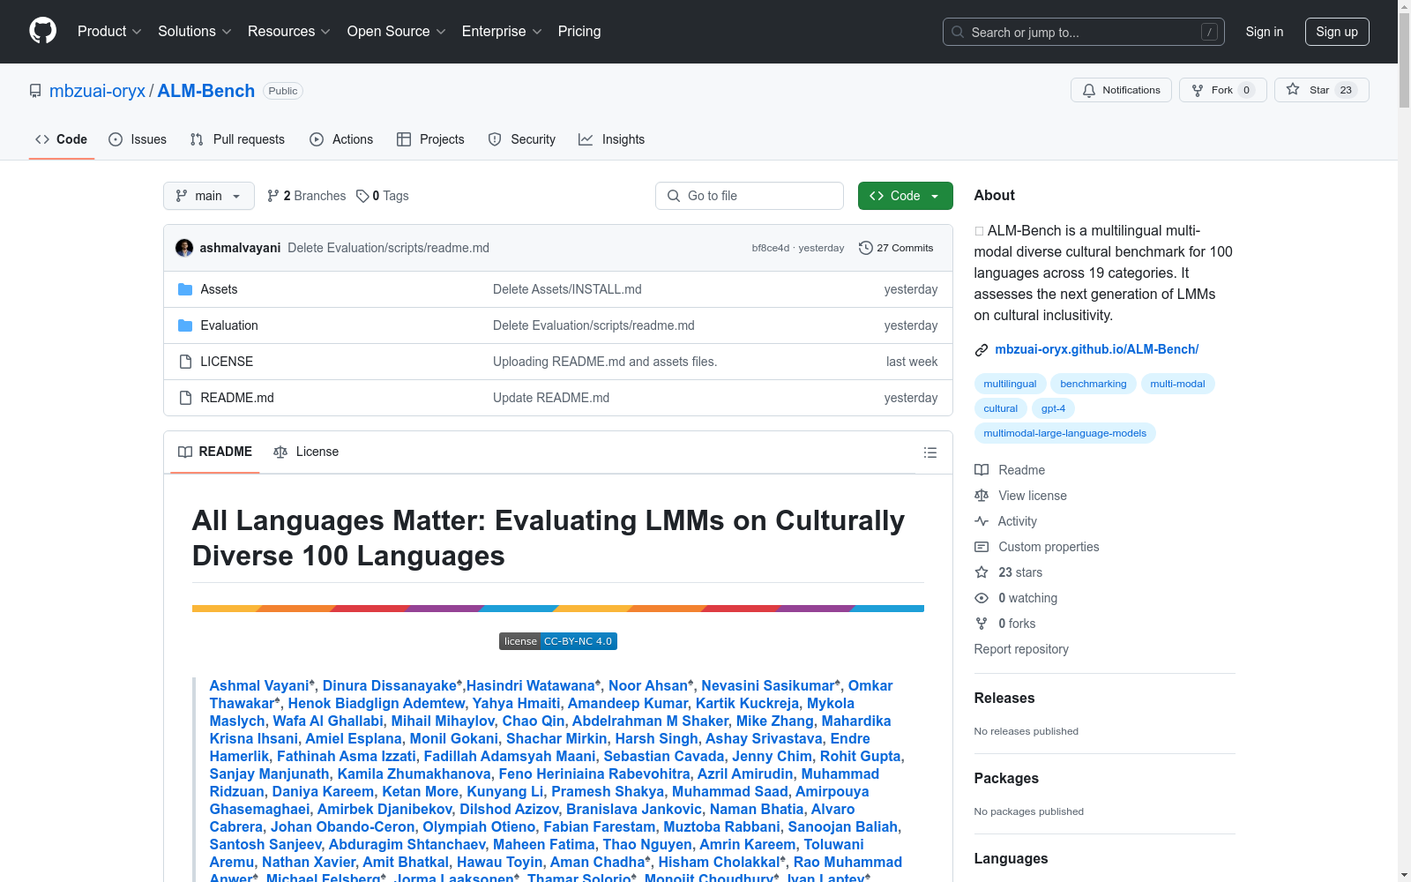
Task: Expand the Solutions menu
Action: point(195,32)
